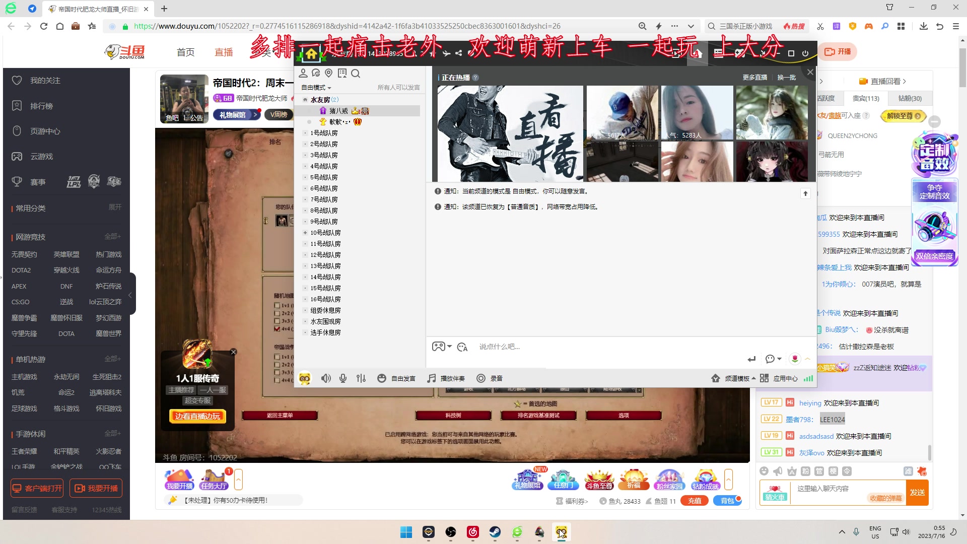Mute the speaker in YY toolbar
This screenshot has height=544, width=967.
click(x=326, y=378)
